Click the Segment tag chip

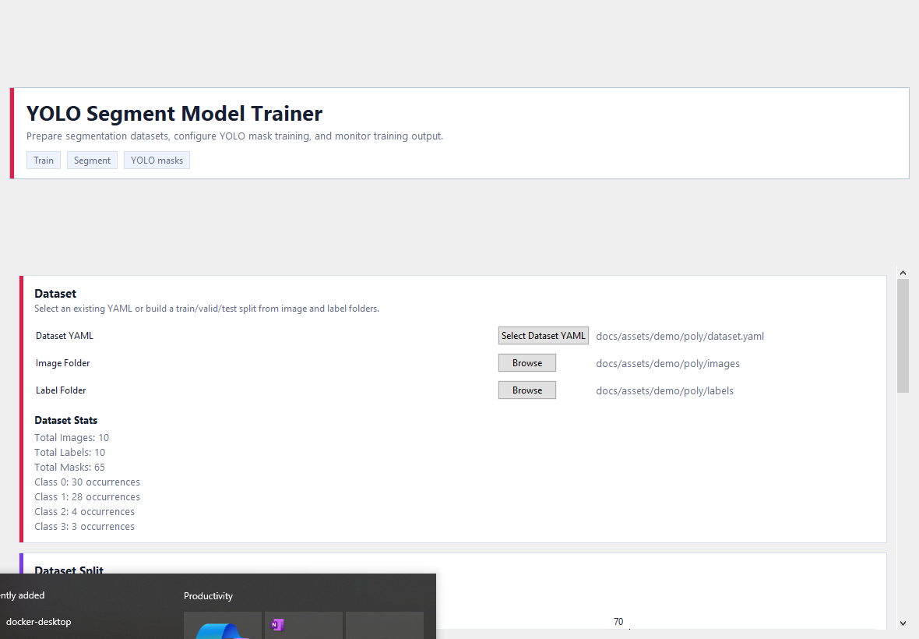pyautogui.click(x=92, y=160)
